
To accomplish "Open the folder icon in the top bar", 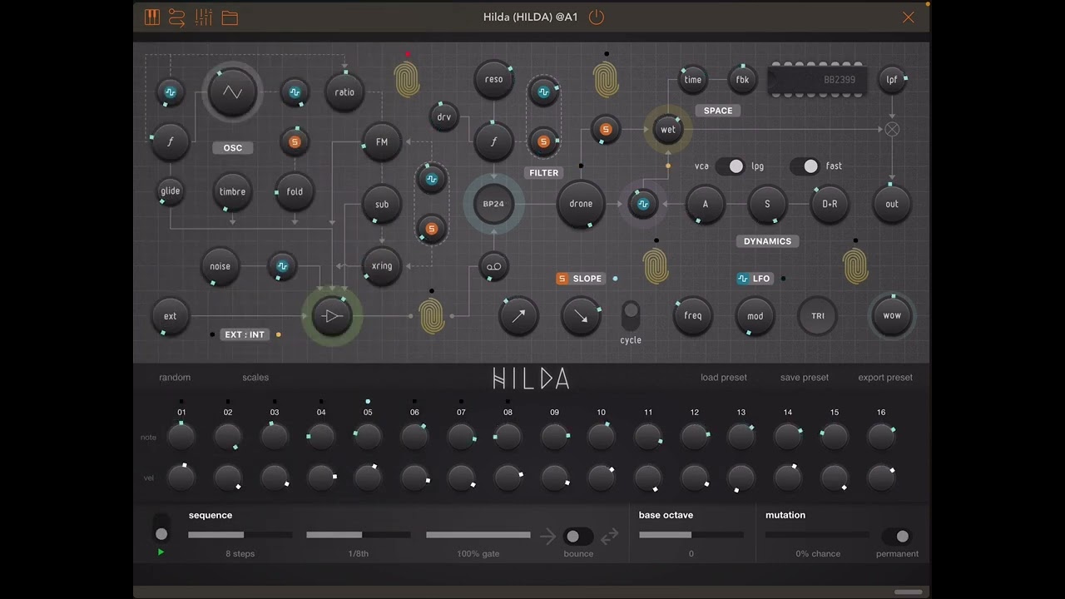I will [x=230, y=17].
